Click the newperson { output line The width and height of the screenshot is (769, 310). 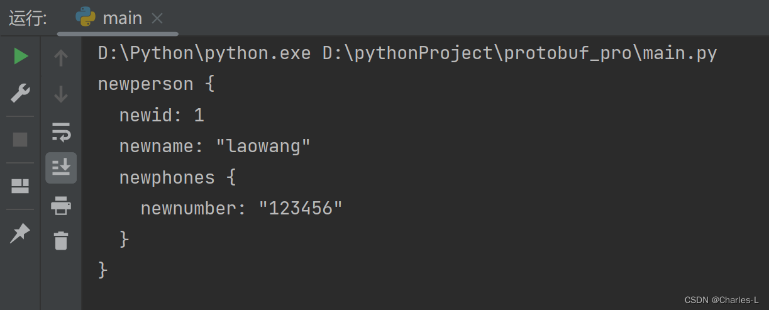point(157,84)
